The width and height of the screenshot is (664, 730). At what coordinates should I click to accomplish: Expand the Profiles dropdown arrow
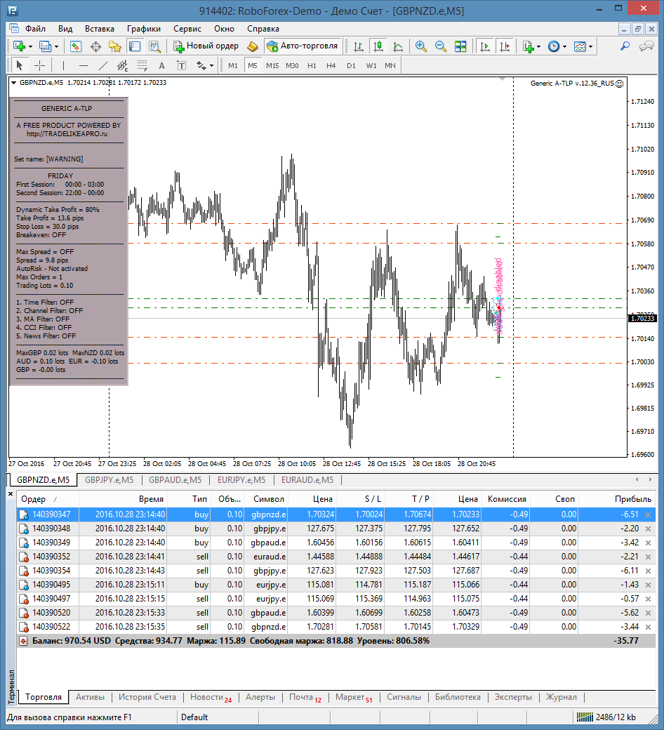click(56, 46)
